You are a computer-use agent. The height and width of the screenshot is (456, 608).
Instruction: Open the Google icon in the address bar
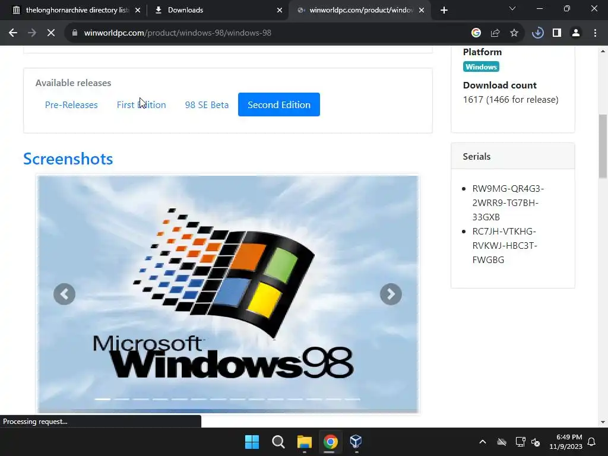pyautogui.click(x=476, y=33)
